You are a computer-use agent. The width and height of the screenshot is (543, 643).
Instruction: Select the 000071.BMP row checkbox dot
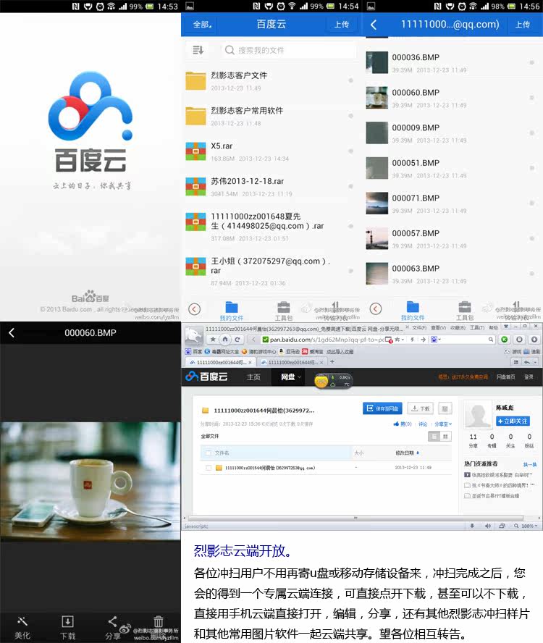(531, 203)
